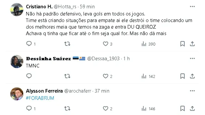Click Cristiano H.'s profile avatar
Viewport: 205px width, 115px height.
tap(17, 10)
